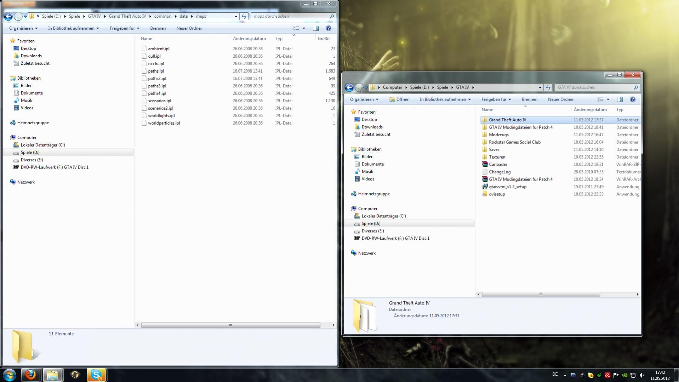
Task: Open 'In Bibliothek aufnehmen' in GTA IV window
Action: coord(445,99)
